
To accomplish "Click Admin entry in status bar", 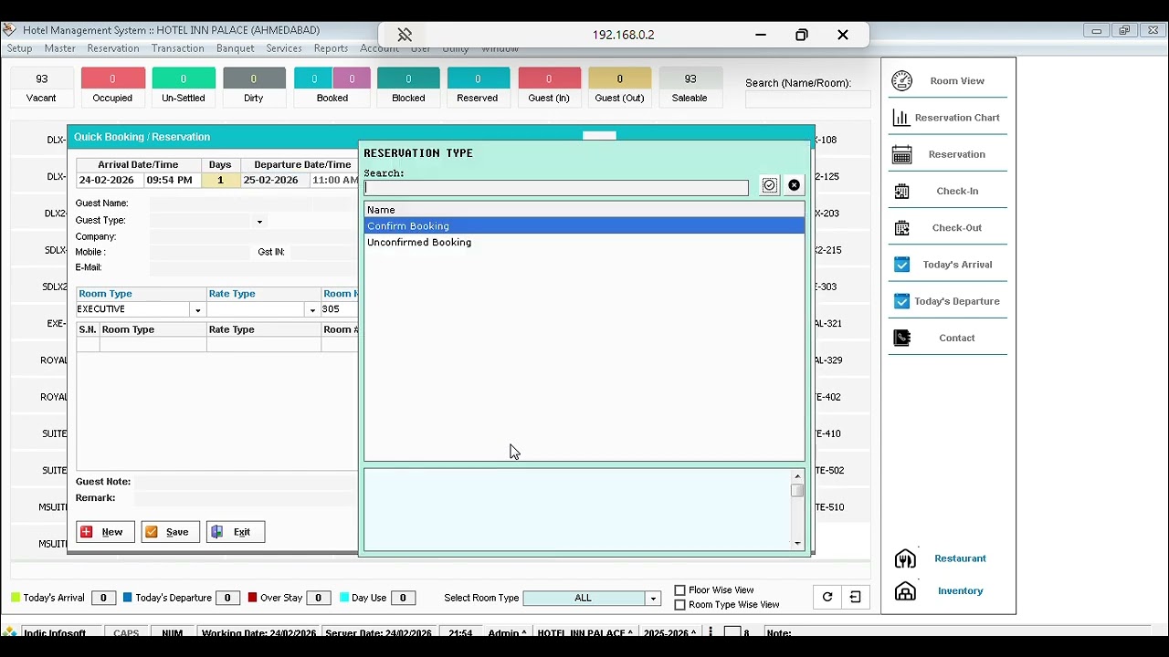I will 507,633.
